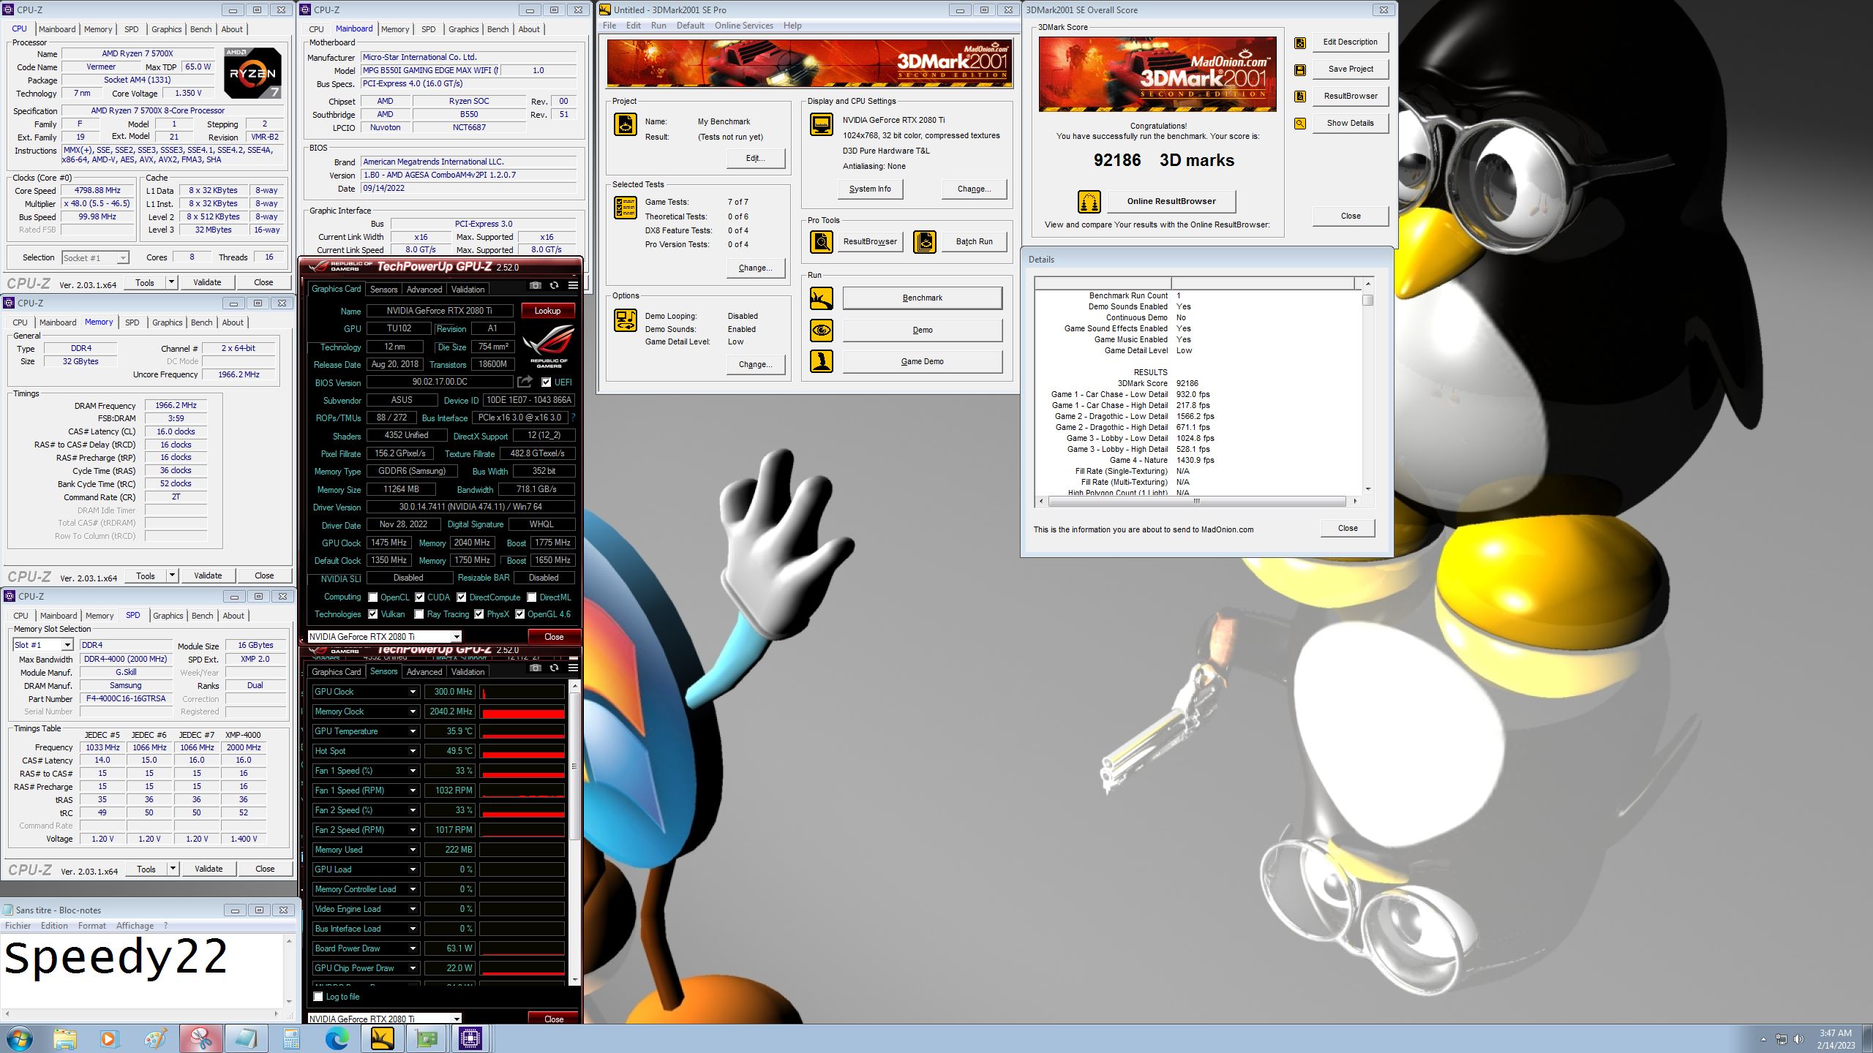Click the Online ResultBrowser icon
The image size is (1873, 1053).
tap(1089, 201)
